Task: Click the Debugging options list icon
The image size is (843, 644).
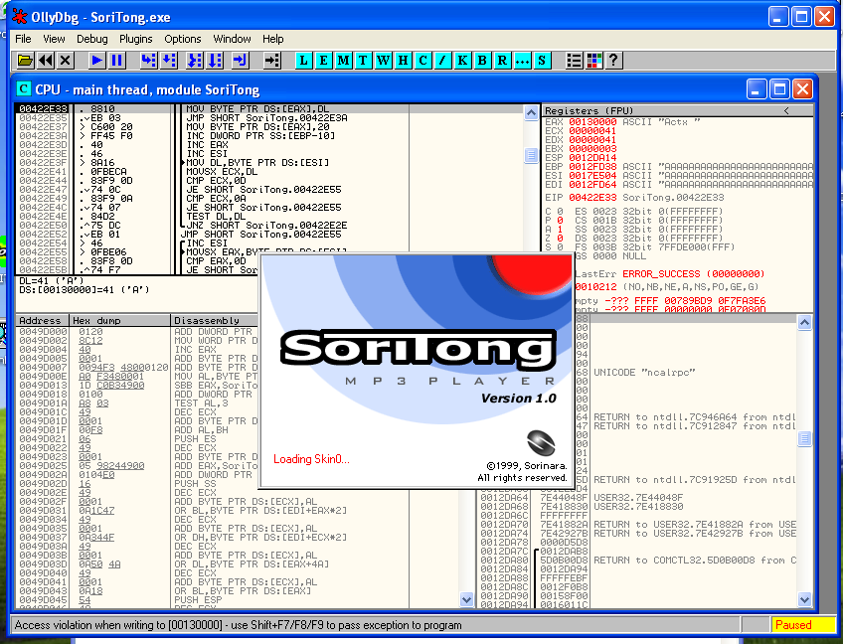Action: click(x=574, y=61)
